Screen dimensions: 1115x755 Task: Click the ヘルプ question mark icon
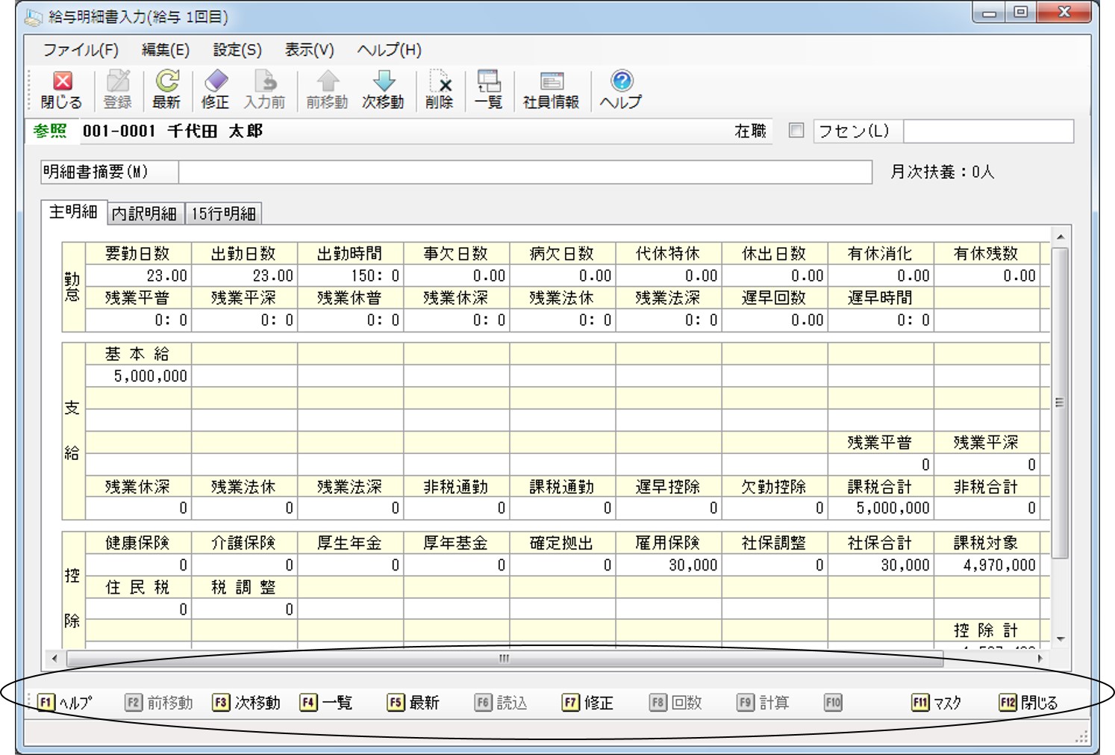(x=621, y=90)
